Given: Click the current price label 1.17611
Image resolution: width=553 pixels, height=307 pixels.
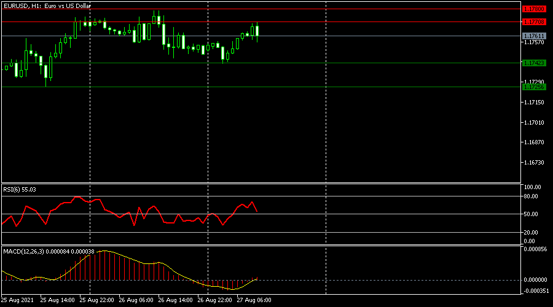Looking at the screenshot, I should point(534,36).
